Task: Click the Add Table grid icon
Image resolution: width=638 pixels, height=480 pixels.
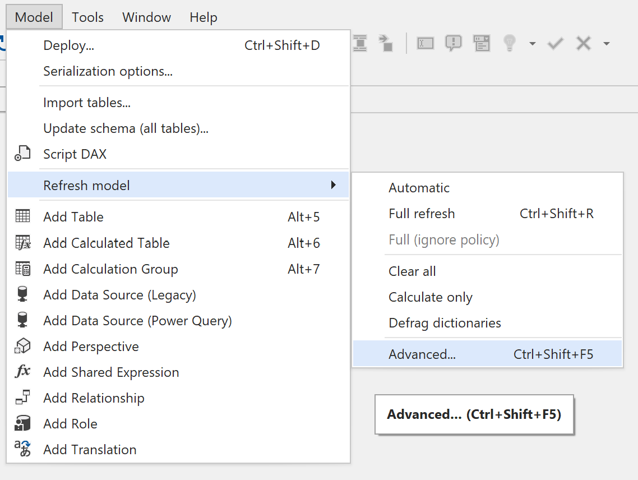Action: pyautogui.click(x=22, y=216)
